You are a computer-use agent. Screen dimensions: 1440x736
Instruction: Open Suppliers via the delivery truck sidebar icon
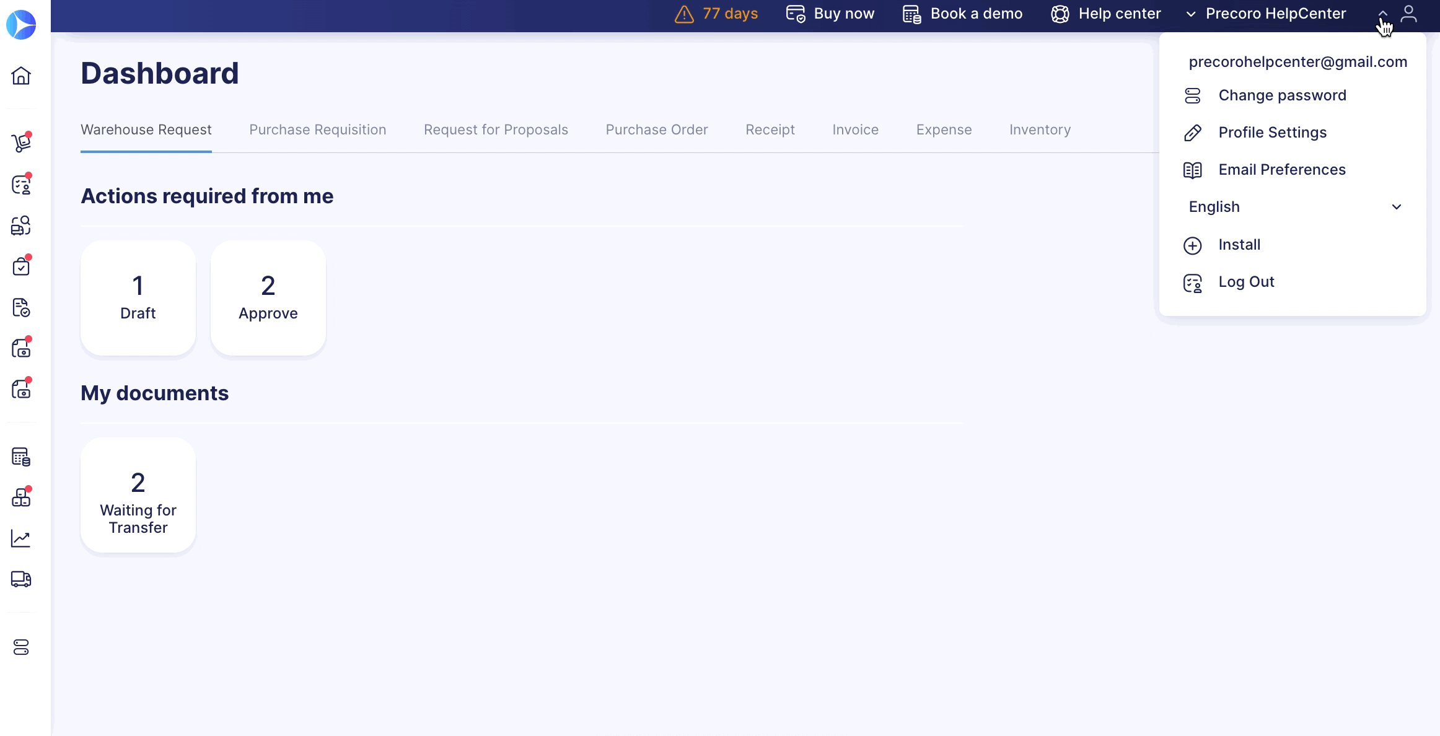[x=21, y=579]
